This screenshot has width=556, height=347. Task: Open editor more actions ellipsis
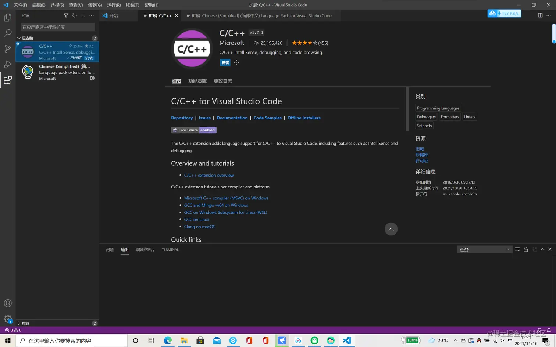click(x=549, y=15)
